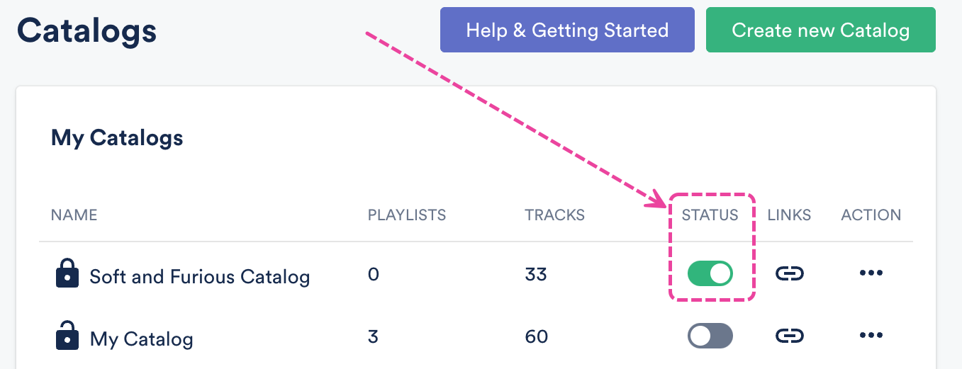
Task: Open the My Catalog name link
Action: [x=141, y=339]
